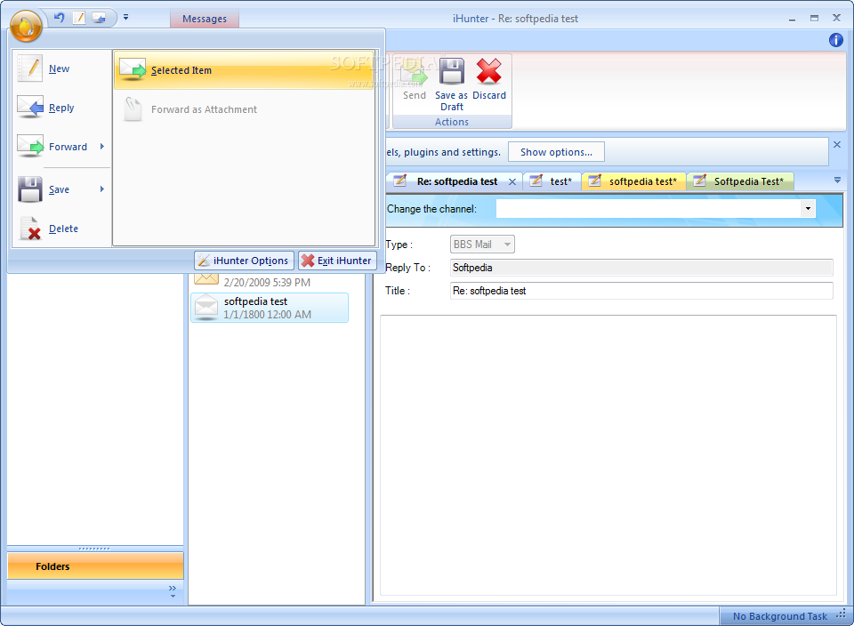The image size is (854, 626).
Task: Switch to the Re: softpedia test tab
Action: pyautogui.click(x=457, y=181)
